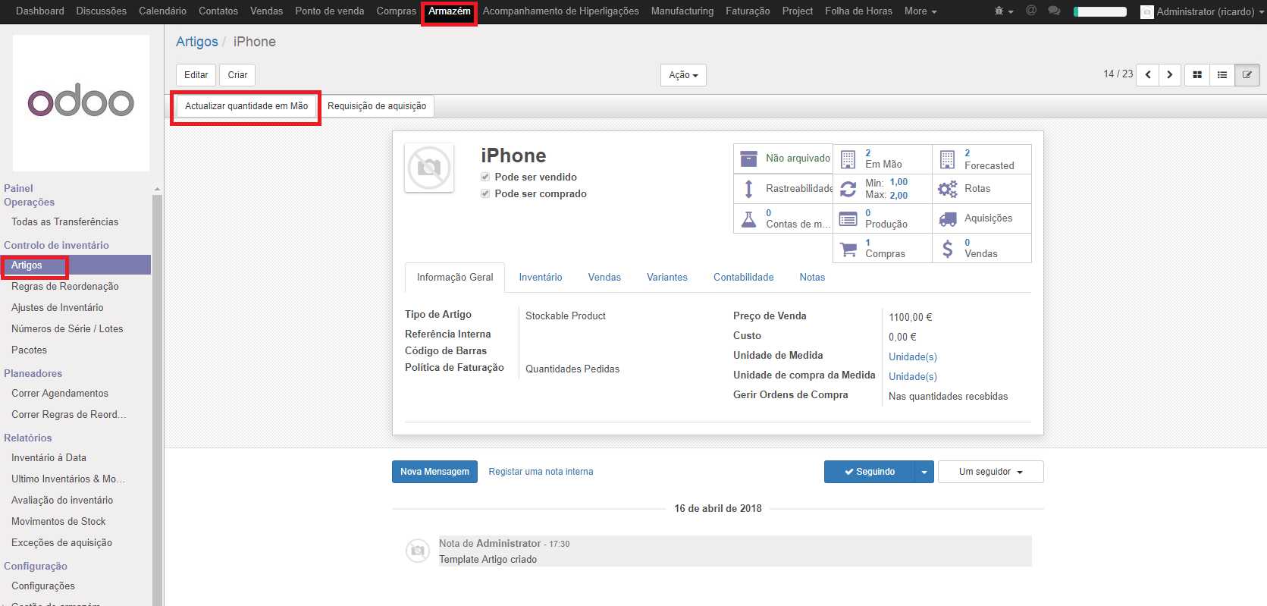Expand the More menu in top bar
1267x606 pixels.
920,11
